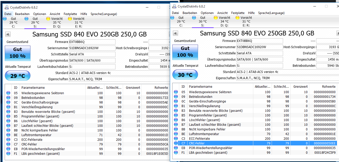339x162 pixels.
Task: Open Optionen menu in left window
Action: coord(40,14)
